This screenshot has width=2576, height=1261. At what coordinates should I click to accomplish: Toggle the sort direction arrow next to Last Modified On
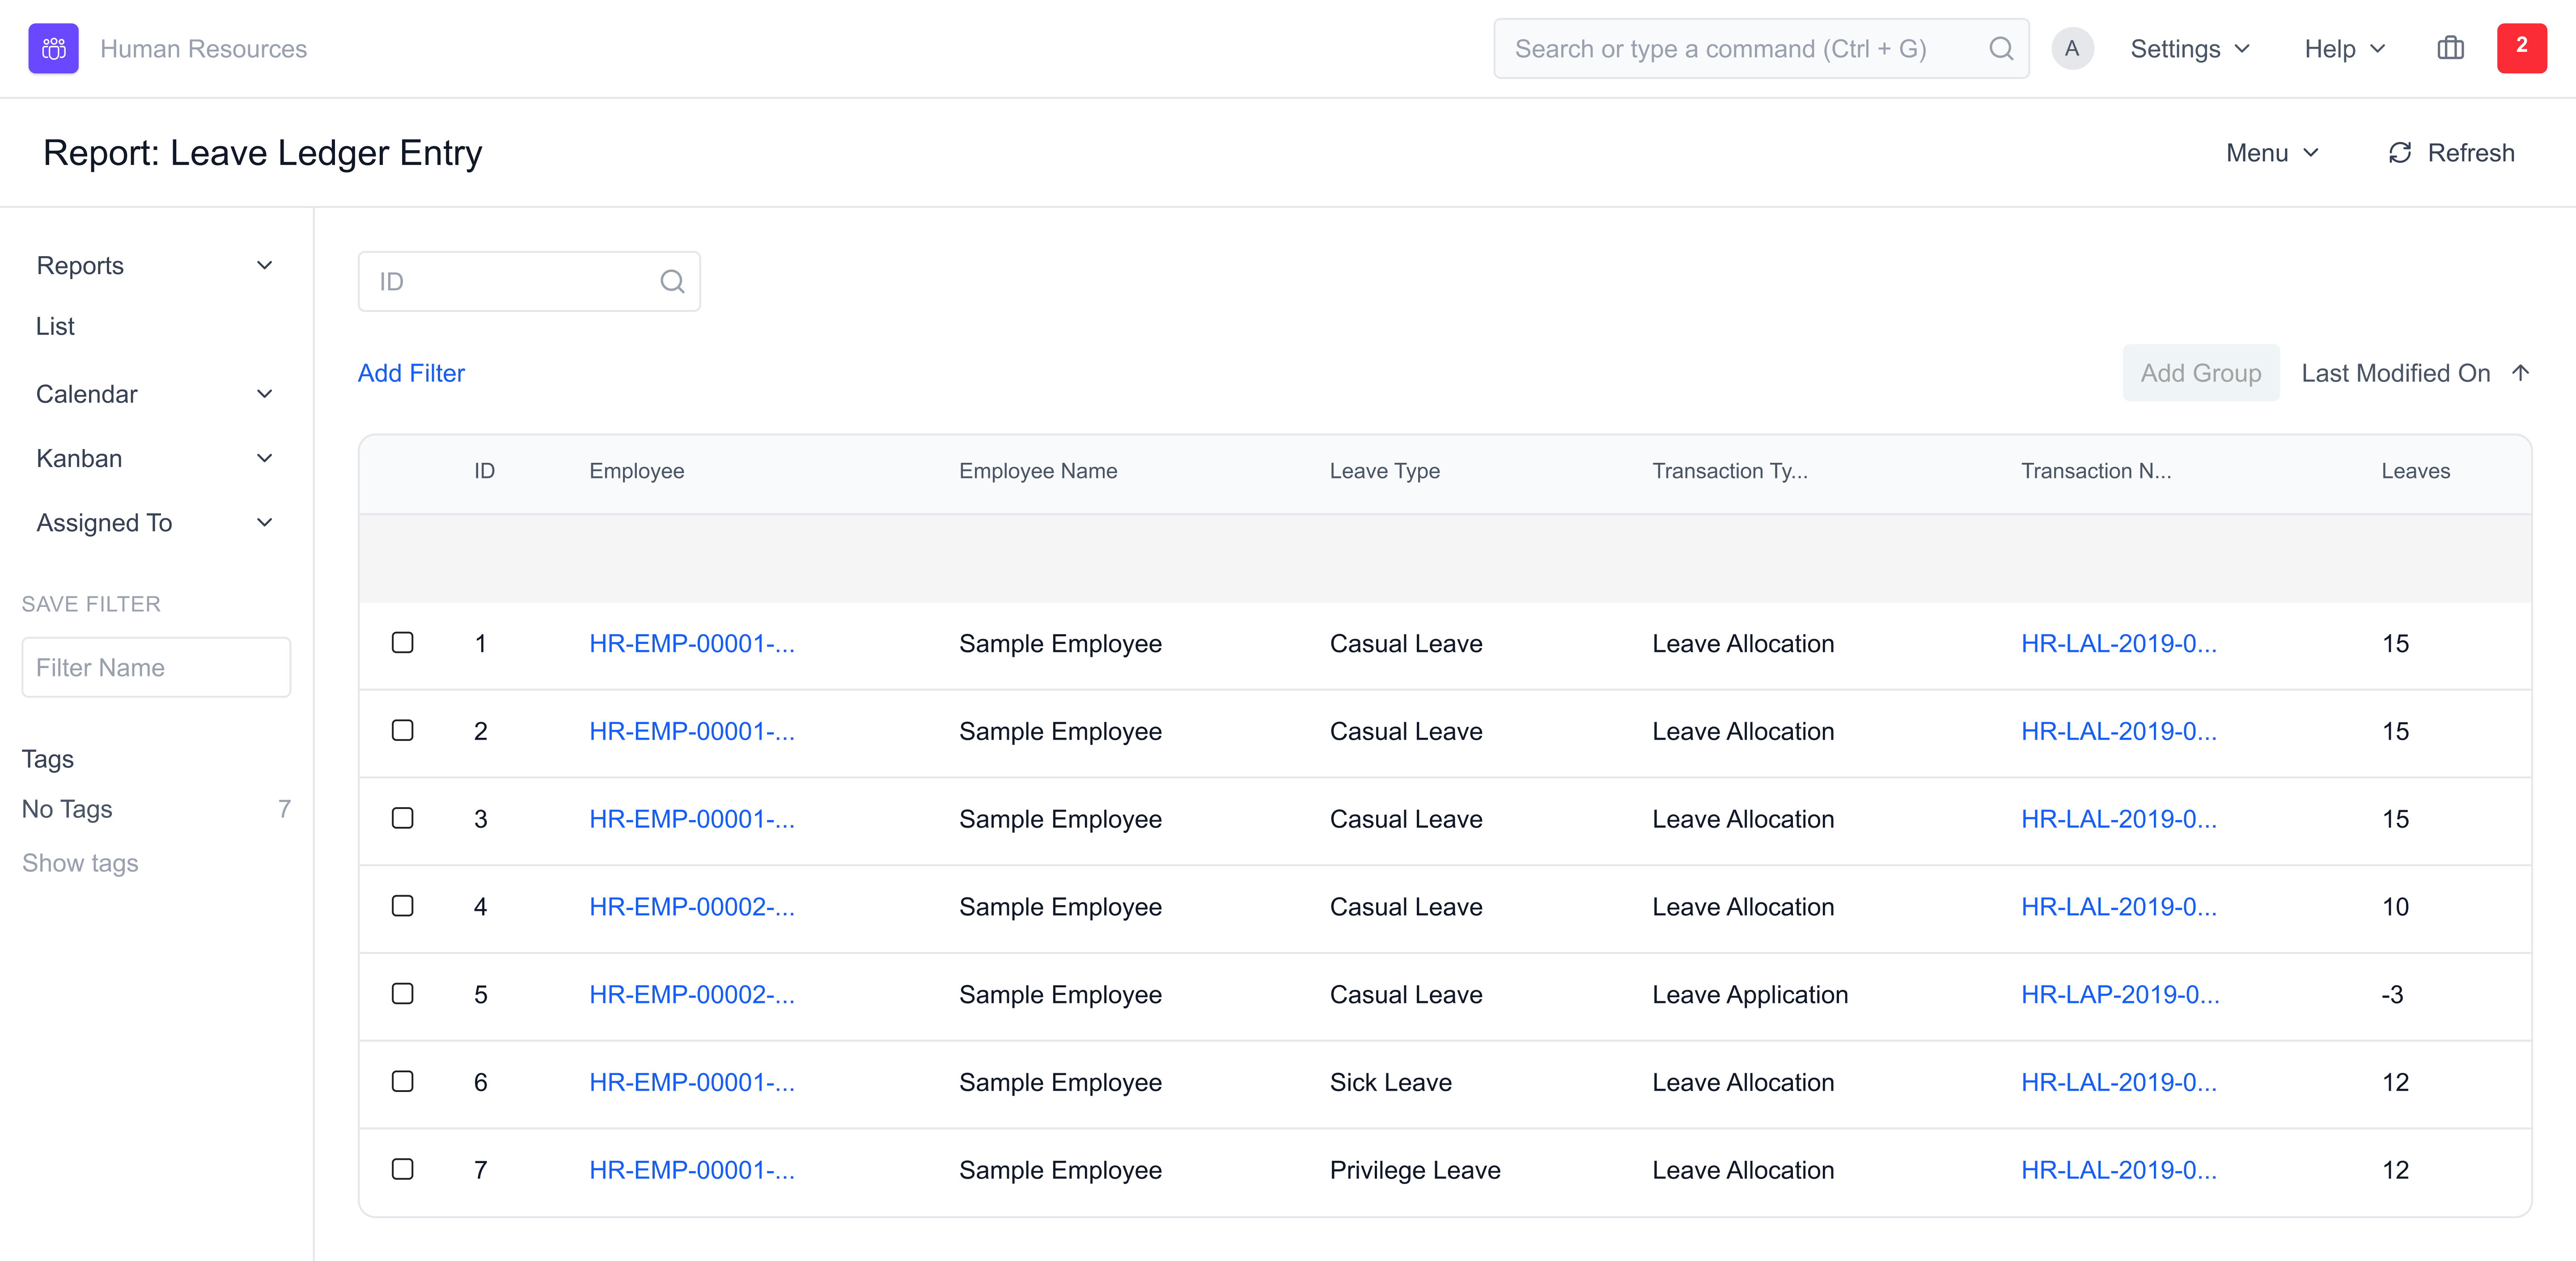(x=2521, y=372)
